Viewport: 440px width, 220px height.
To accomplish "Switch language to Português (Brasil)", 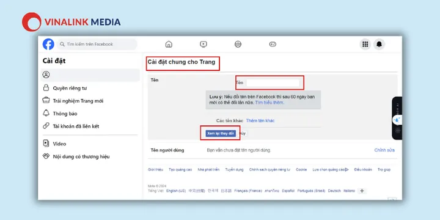I will (311, 191).
